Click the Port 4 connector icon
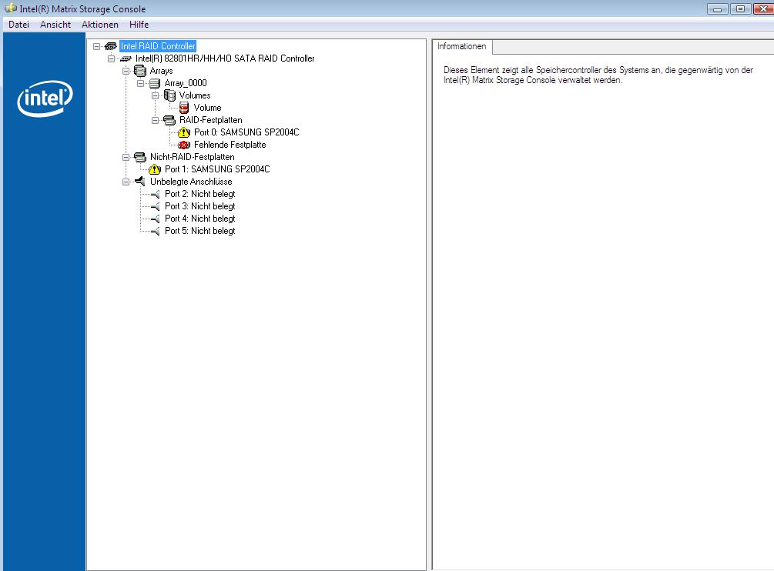 (155, 219)
